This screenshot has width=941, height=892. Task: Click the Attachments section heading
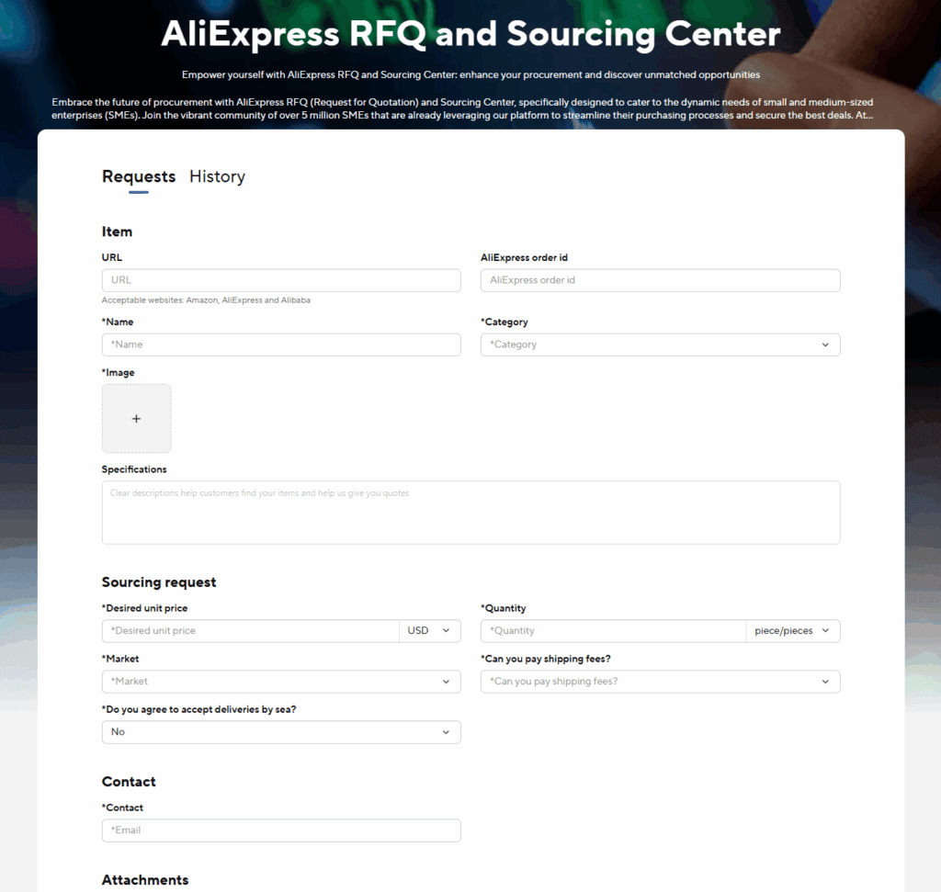coord(145,880)
